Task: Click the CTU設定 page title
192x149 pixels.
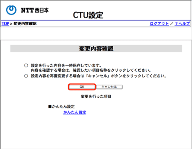Action: pyautogui.click(x=88, y=15)
